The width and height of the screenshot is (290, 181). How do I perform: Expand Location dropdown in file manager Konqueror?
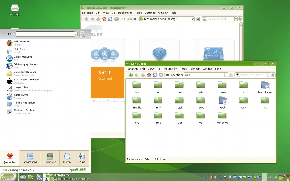(x=226, y=75)
